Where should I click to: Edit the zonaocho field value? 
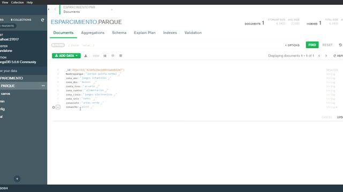(x=85, y=107)
